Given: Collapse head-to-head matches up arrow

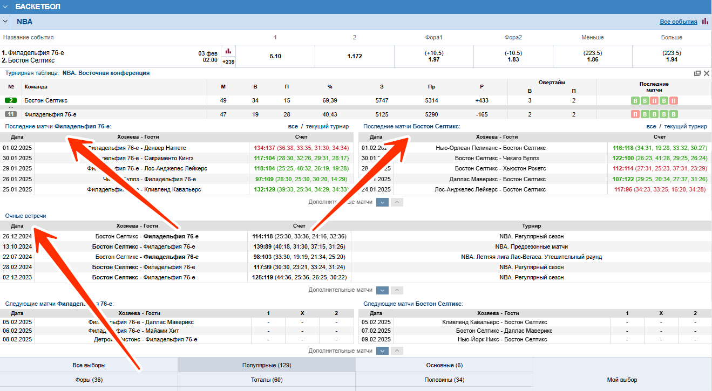Looking at the screenshot, I should tap(397, 290).
